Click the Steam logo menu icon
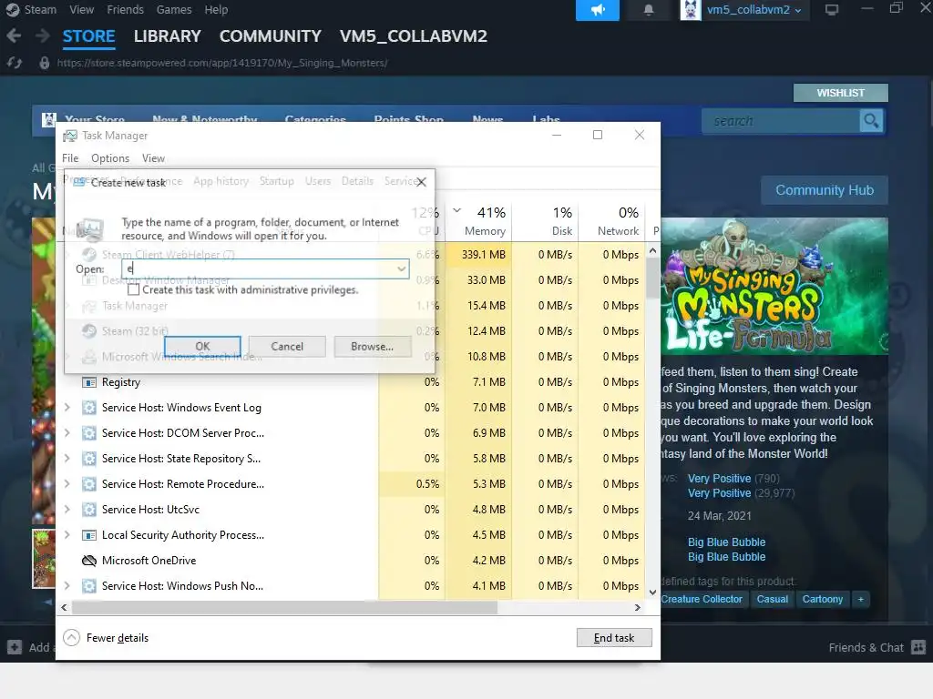933x699 pixels. coord(12,9)
